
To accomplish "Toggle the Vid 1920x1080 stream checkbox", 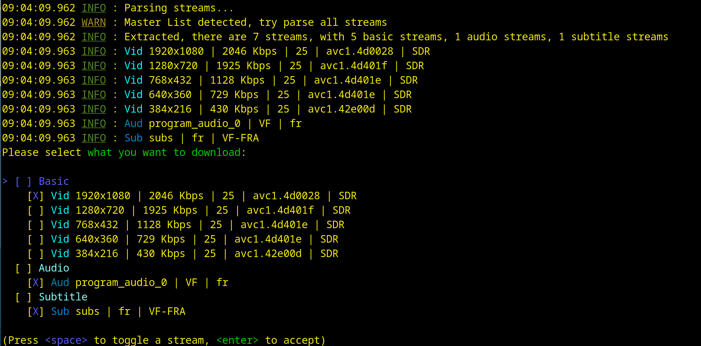I will point(36,196).
